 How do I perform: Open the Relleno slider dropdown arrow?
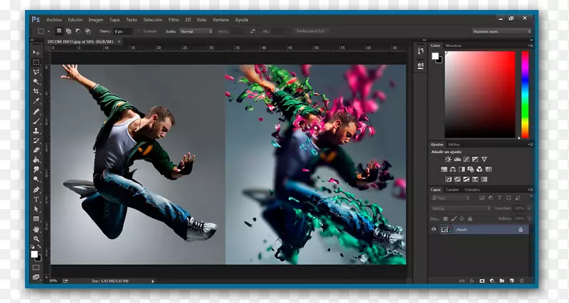(529, 219)
